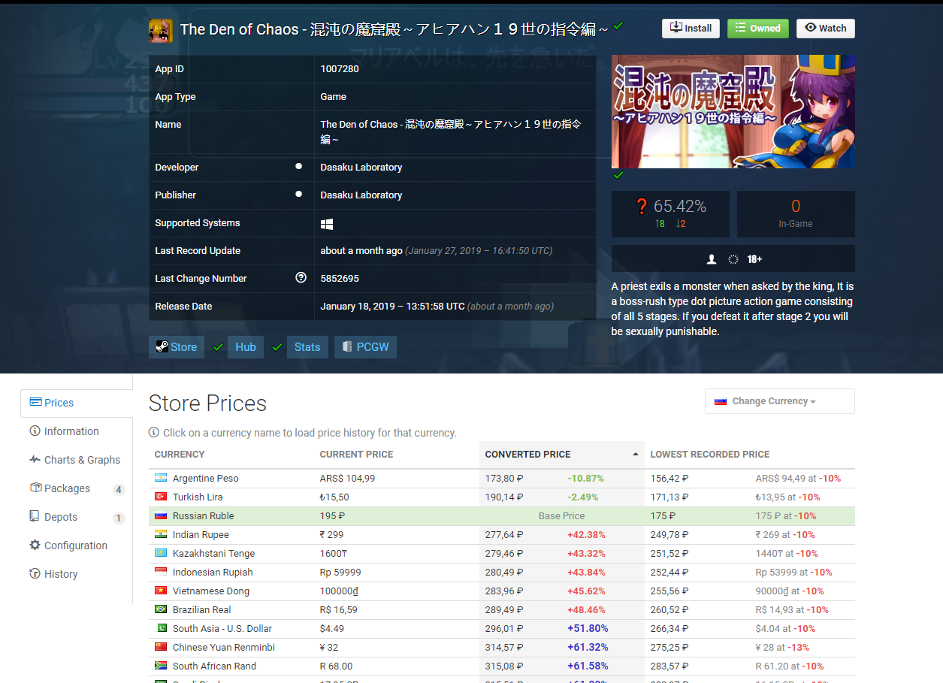Image resolution: width=943 pixels, height=683 pixels.
Task: Click the 18+ age rating label
Action: coord(754,259)
